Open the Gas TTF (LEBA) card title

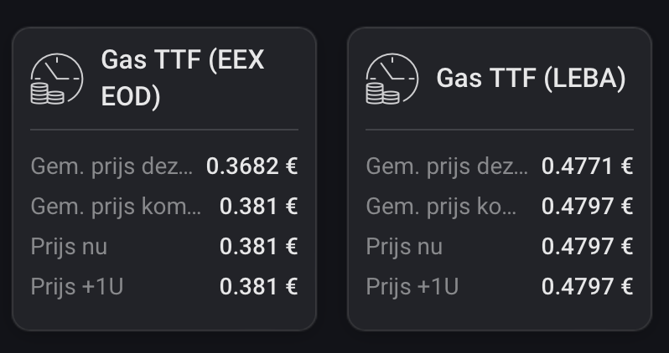pyautogui.click(x=531, y=79)
